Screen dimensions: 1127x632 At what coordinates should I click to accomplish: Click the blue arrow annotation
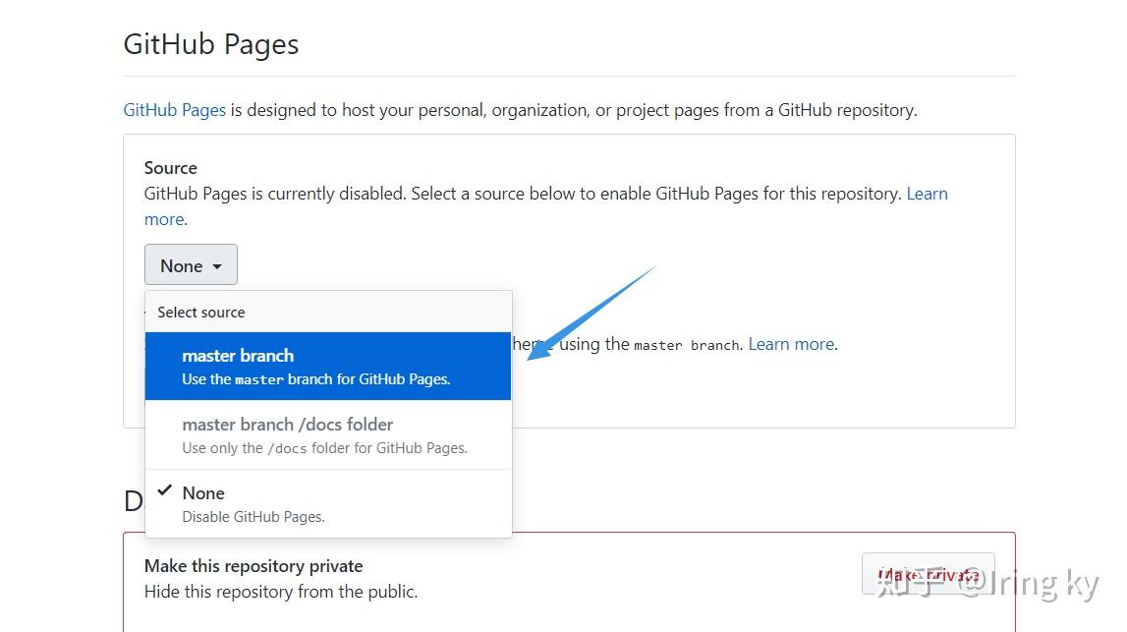tap(590, 315)
